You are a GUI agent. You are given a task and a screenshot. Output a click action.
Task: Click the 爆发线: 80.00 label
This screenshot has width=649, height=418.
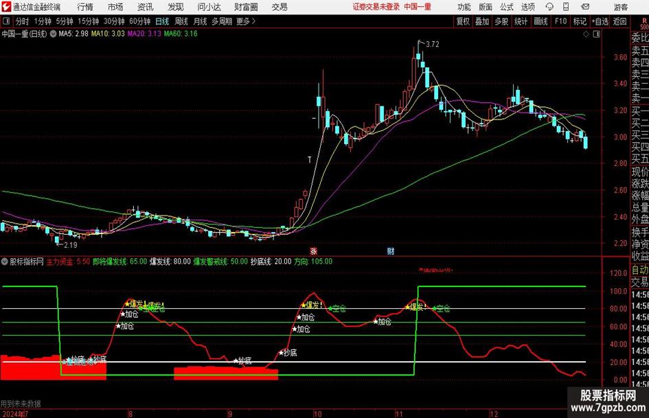[x=170, y=262]
